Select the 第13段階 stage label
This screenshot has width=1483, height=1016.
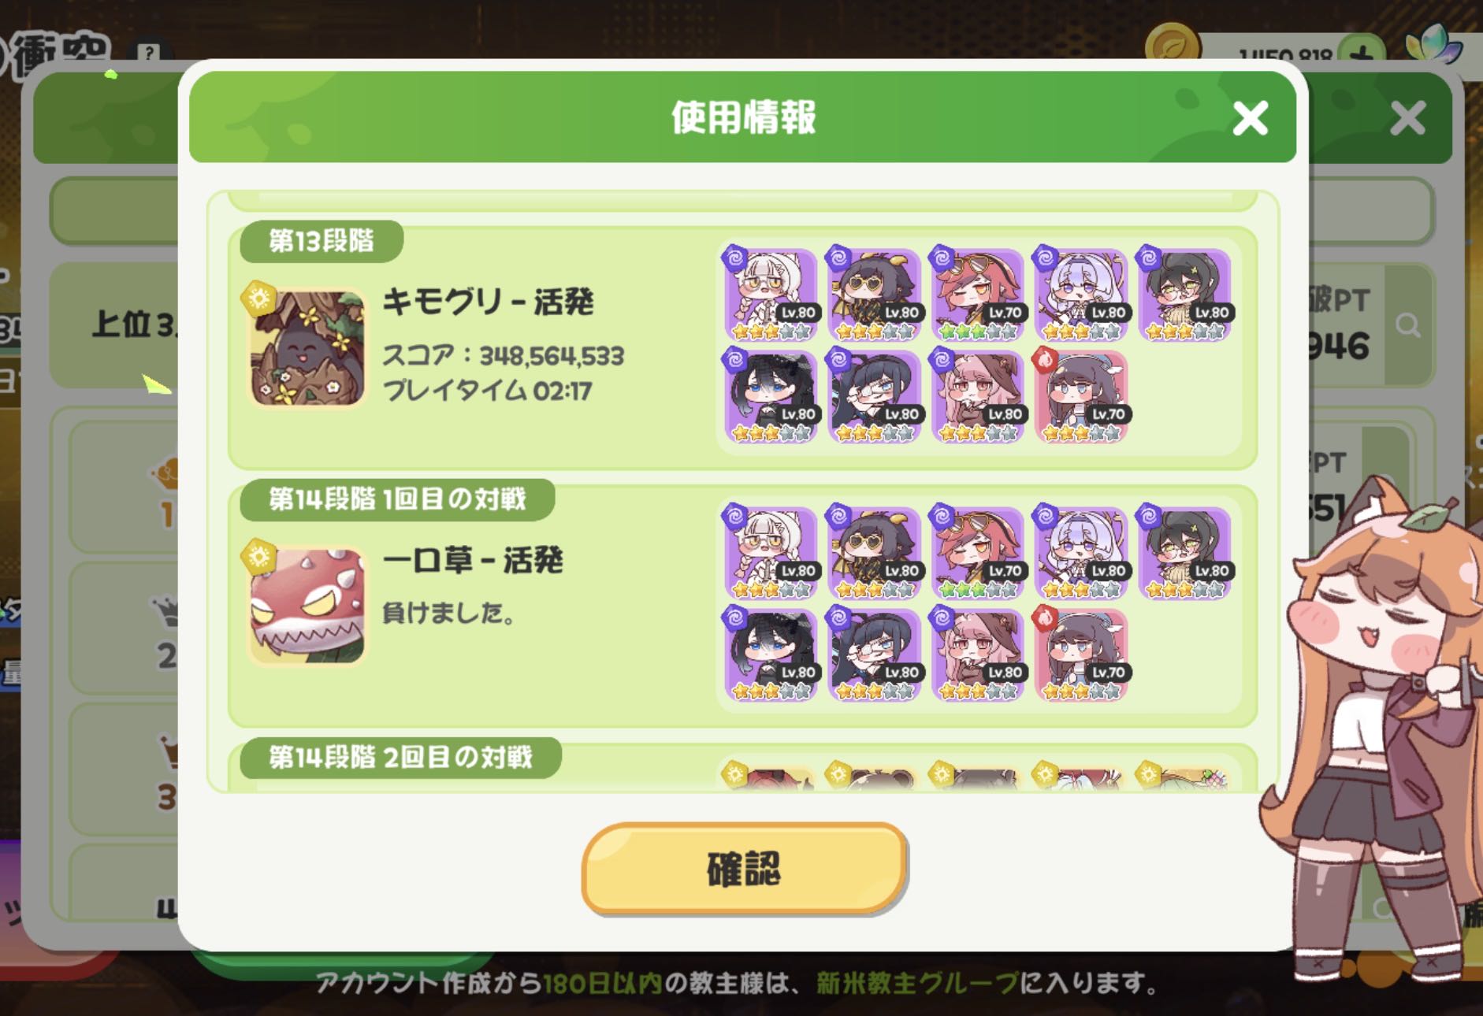322,240
